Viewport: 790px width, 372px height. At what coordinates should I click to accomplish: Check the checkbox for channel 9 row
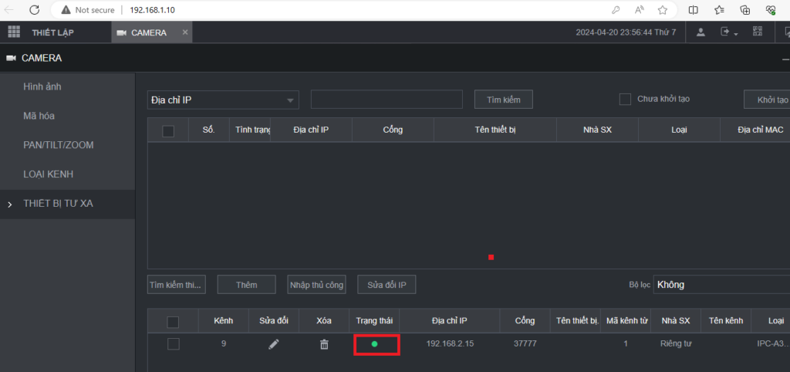pyautogui.click(x=174, y=344)
